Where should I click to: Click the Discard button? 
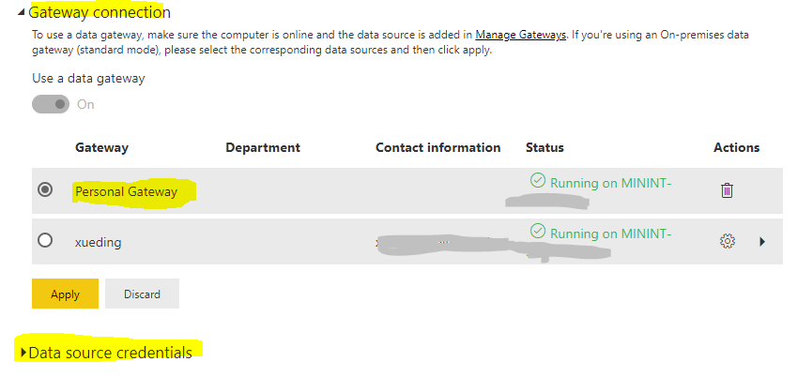142,294
